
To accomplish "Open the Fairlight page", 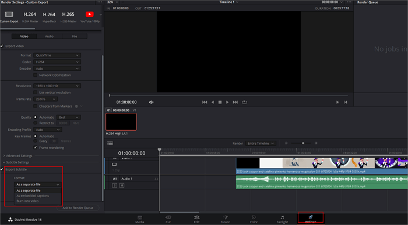I will click(282, 219).
